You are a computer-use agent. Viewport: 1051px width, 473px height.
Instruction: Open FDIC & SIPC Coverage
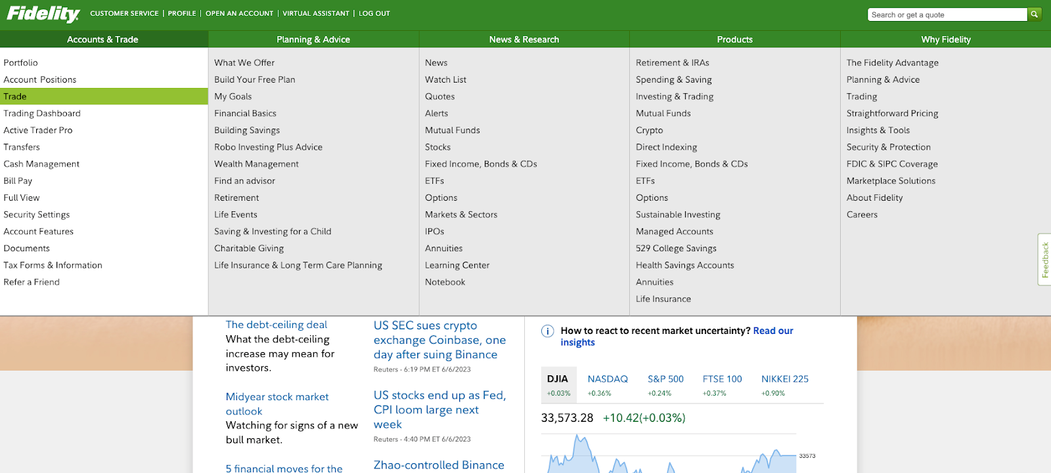(x=893, y=164)
